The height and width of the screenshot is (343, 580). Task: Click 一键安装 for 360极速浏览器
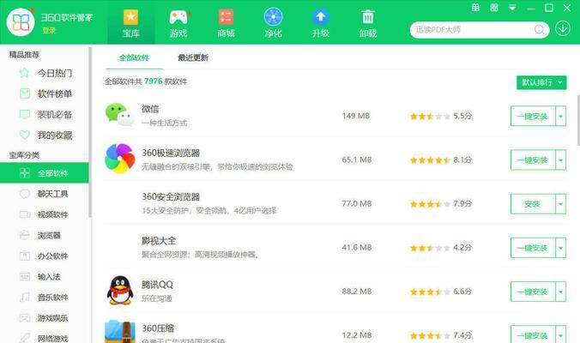pyautogui.click(x=533, y=160)
